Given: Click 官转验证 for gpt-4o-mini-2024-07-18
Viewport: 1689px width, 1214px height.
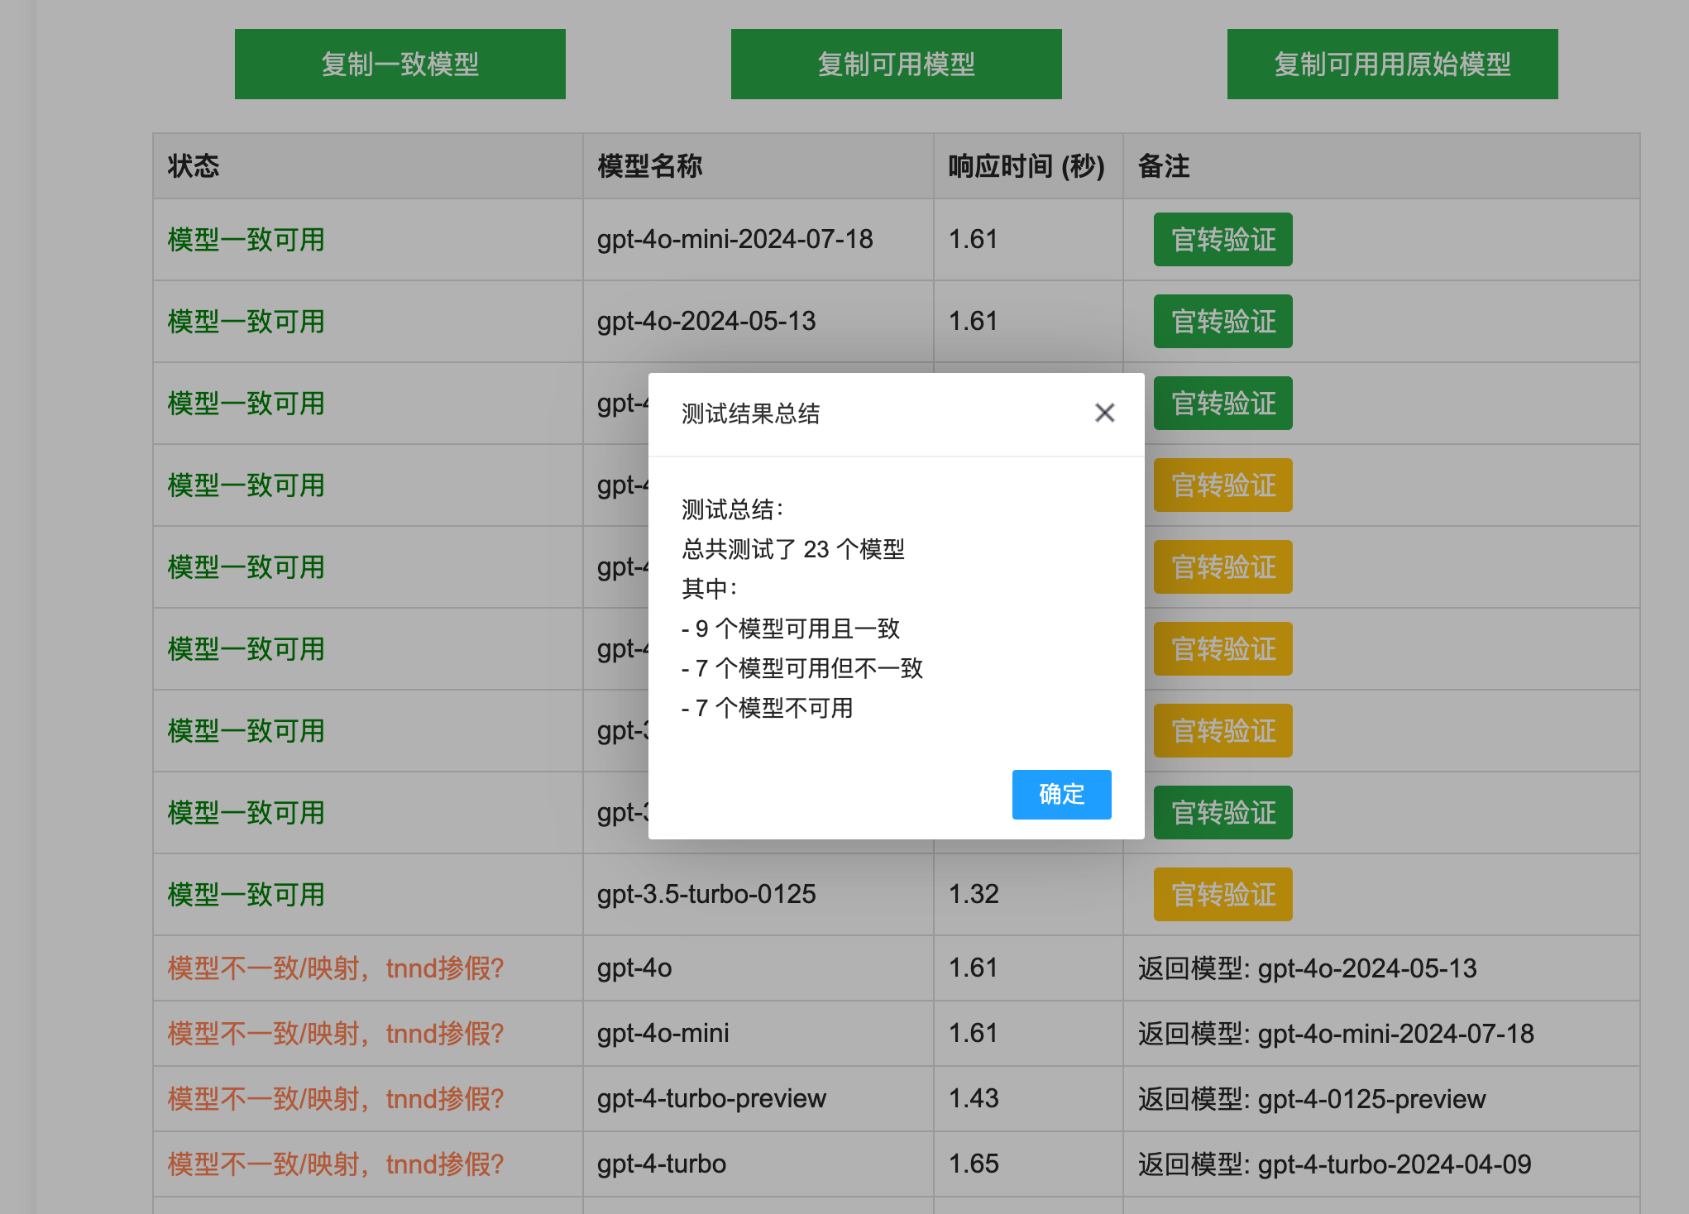Looking at the screenshot, I should click(x=1222, y=240).
